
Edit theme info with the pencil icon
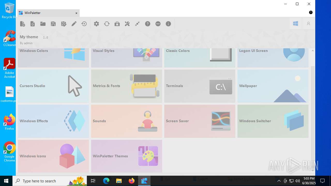74,24
